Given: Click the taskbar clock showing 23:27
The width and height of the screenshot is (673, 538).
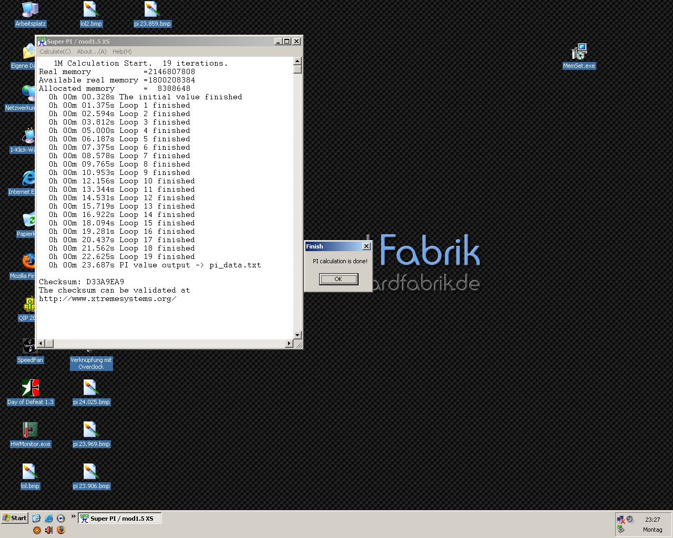Looking at the screenshot, I should pos(652,519).
